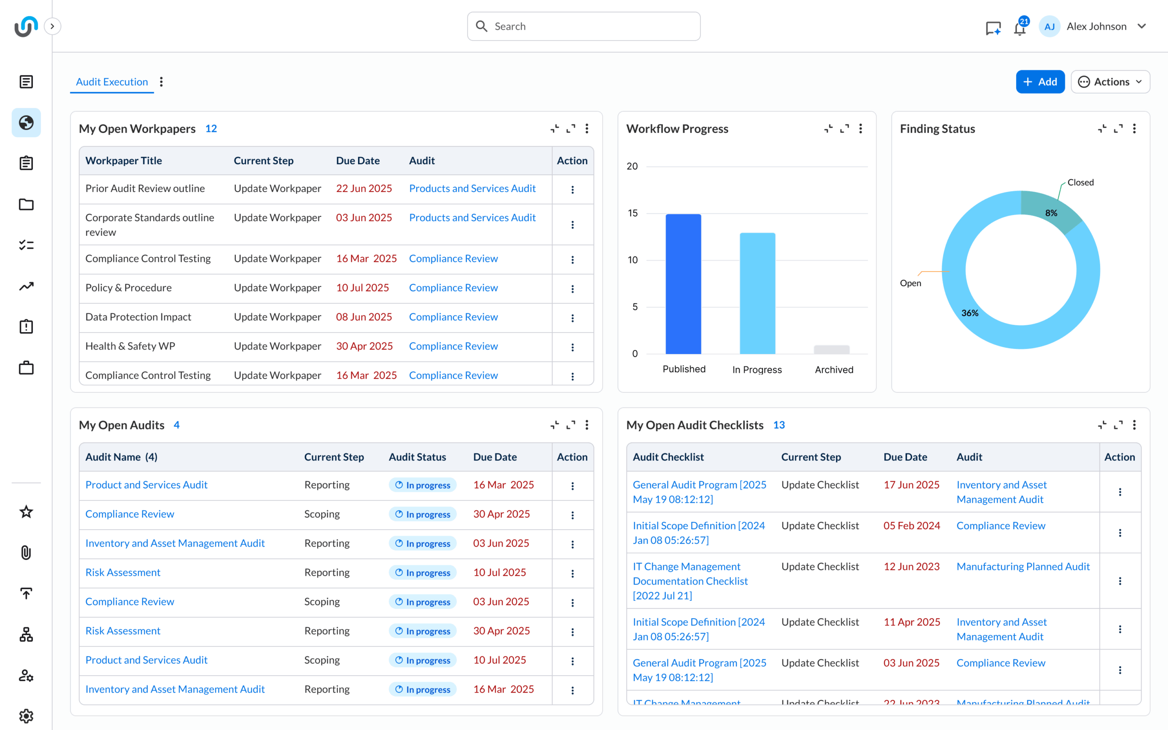1168x730 pixels.
Task: Click the Add button
Action: click(1040, 82)
